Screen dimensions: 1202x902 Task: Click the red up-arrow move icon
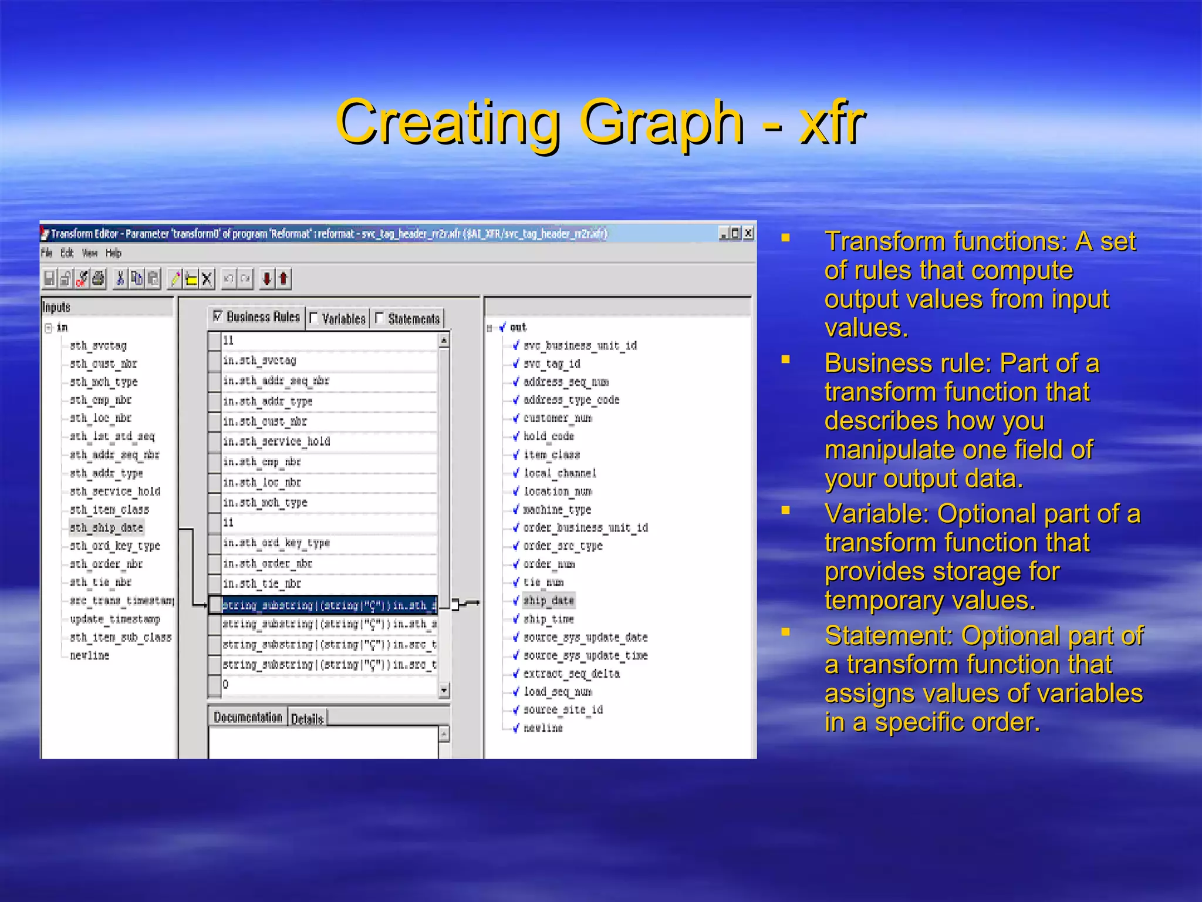coord(283,278)
